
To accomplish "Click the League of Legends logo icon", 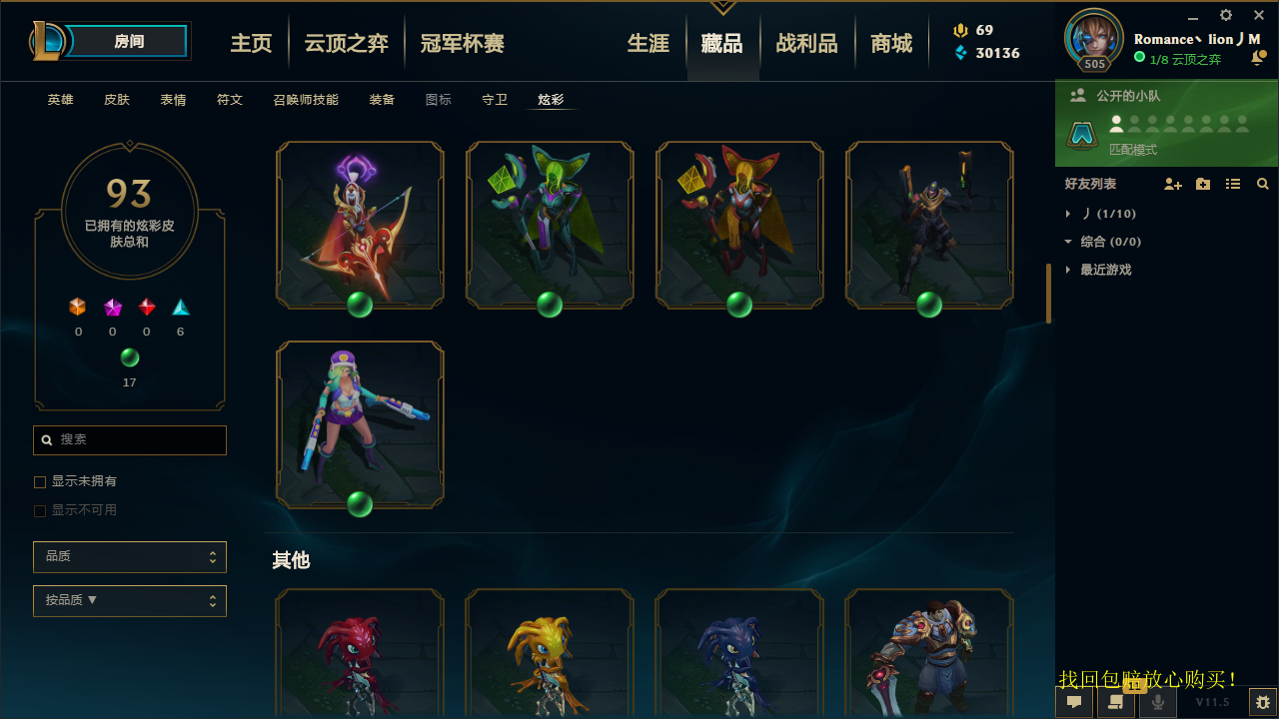I will pyautogui.click(x=48, y=41).
